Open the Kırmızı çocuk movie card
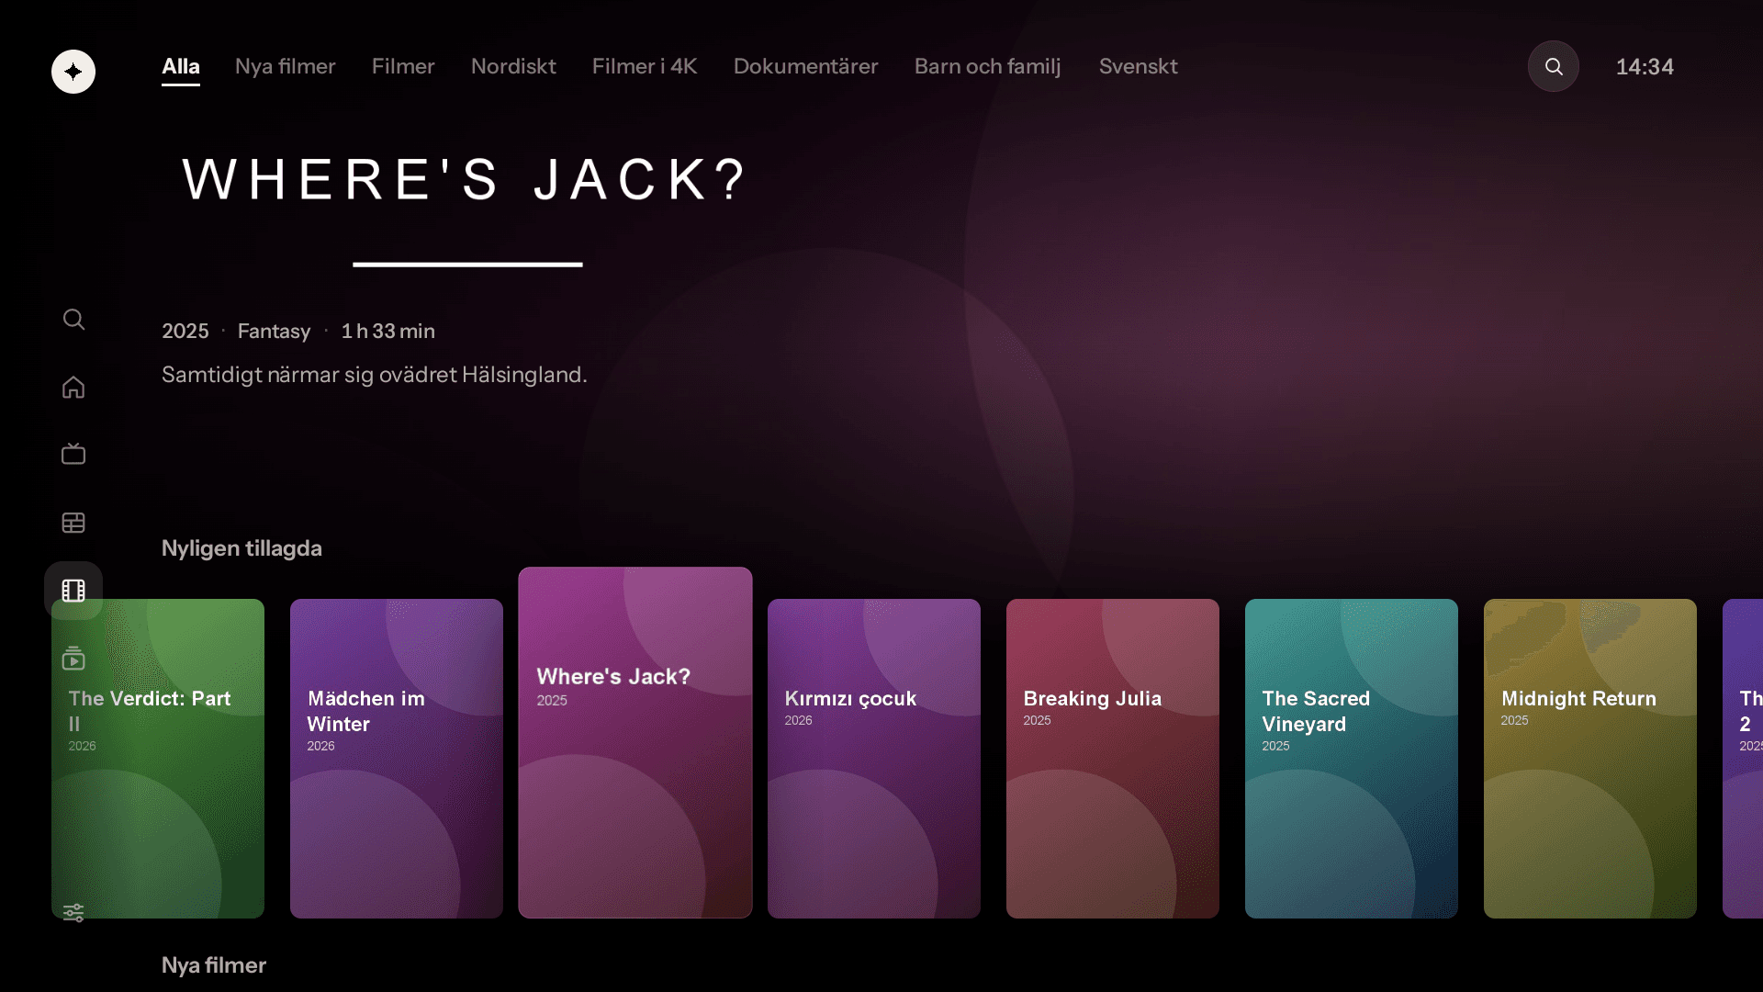 click(873, 758)
